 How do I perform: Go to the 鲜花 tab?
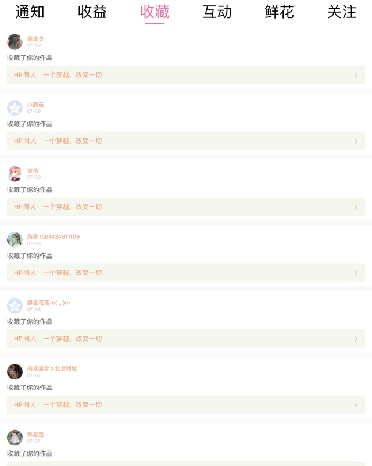coord(279,12)
